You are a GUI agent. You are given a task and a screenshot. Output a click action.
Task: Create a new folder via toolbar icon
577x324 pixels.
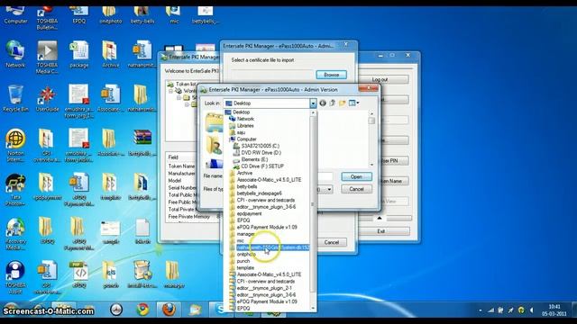click(x=343, y=103)
